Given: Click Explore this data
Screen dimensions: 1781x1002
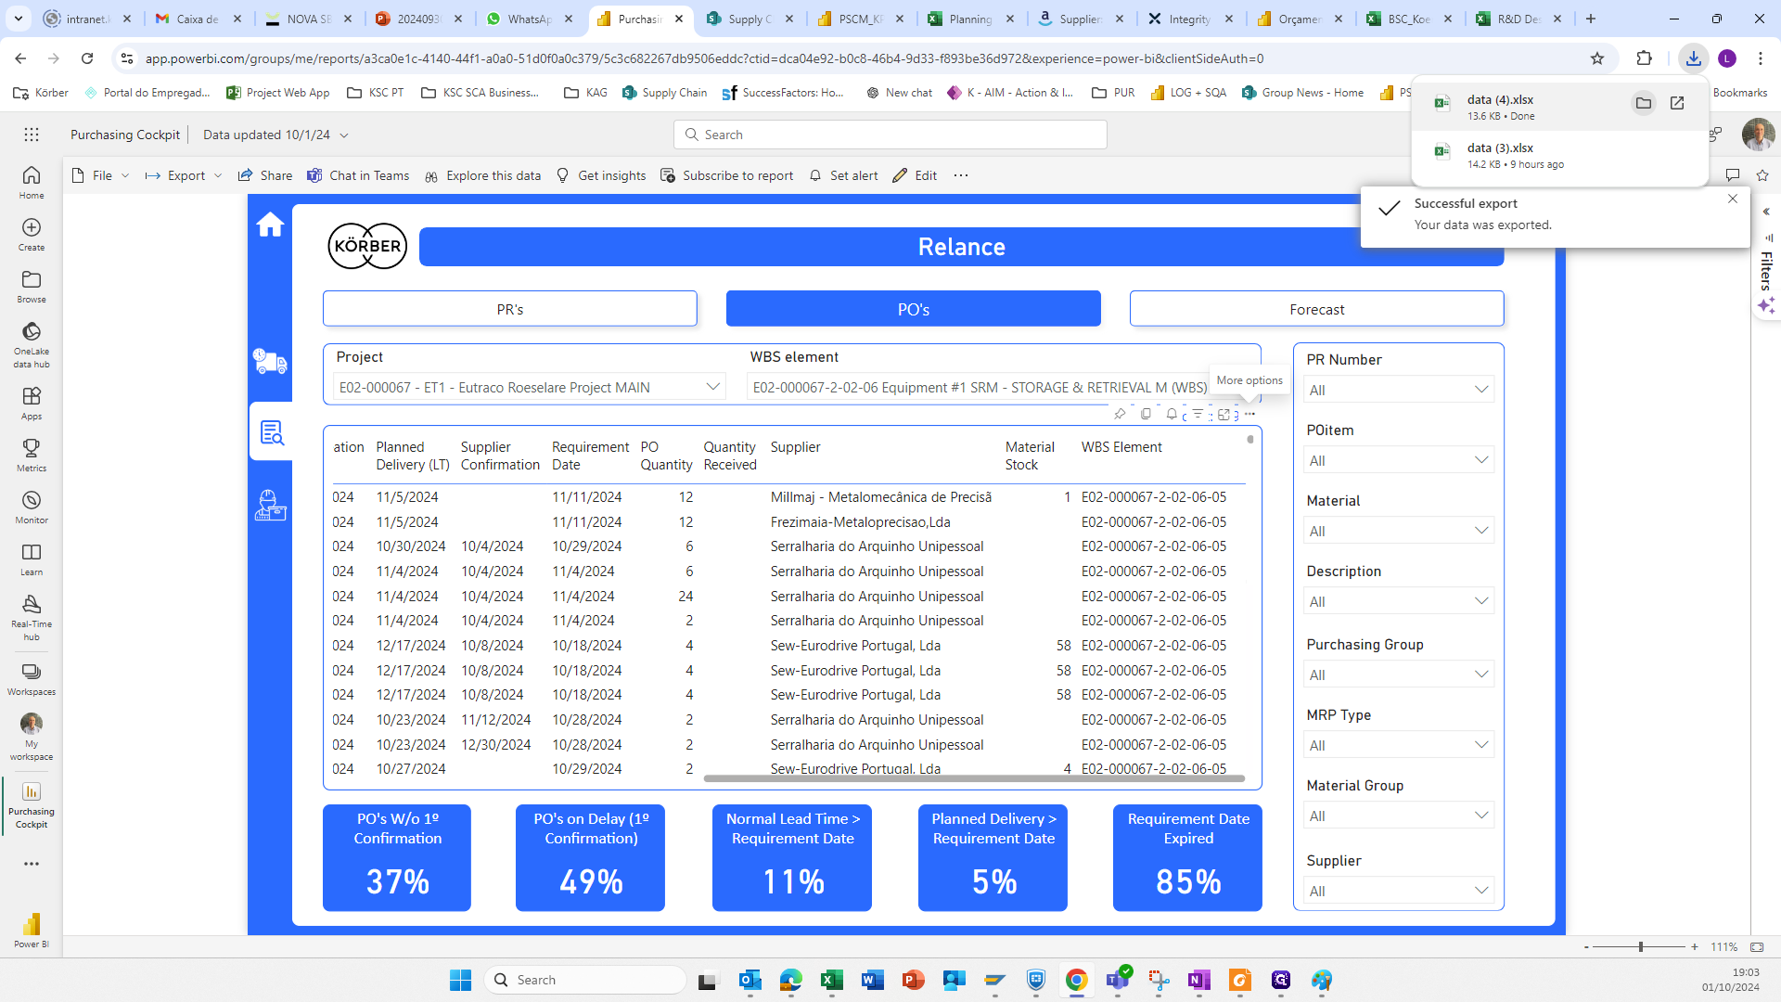Looking at the screenshot, I should pyautogui.click(x=482, y=175).
